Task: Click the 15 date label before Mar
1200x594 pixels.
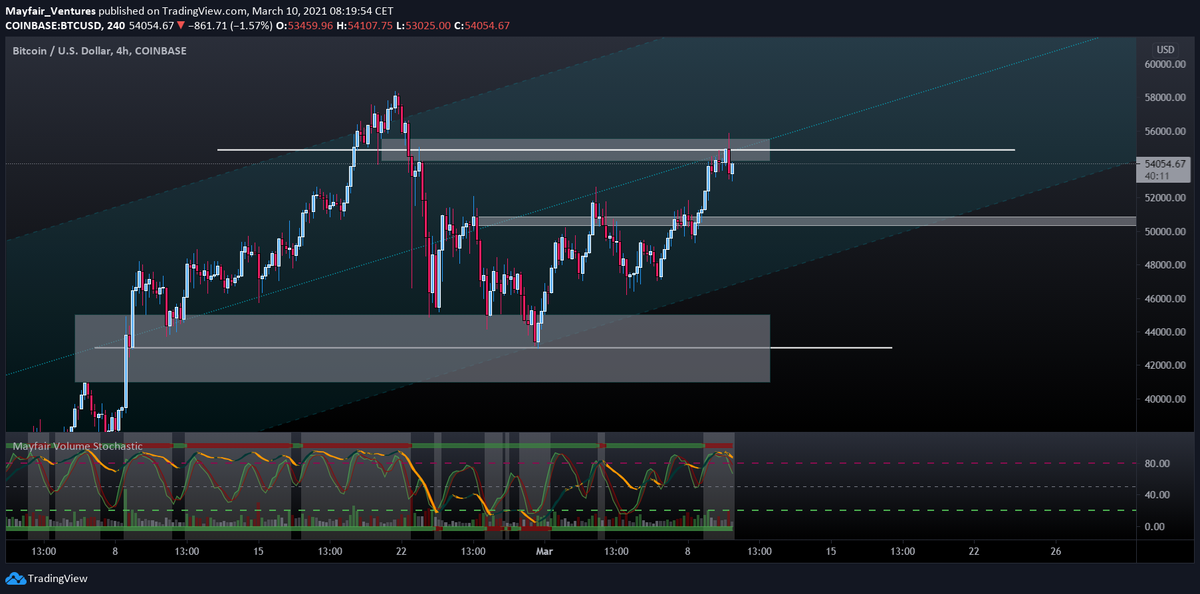Action: pos(258,551)
